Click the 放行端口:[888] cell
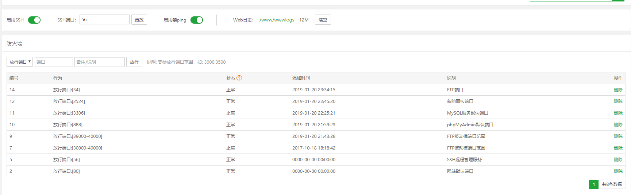This screenshot has width=631, height=195. click(x=68, y=125)
